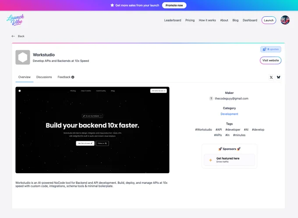Click Get more sales banner text
The width and height of the screenshot is (298, 218).
click(x=137, y=5)
